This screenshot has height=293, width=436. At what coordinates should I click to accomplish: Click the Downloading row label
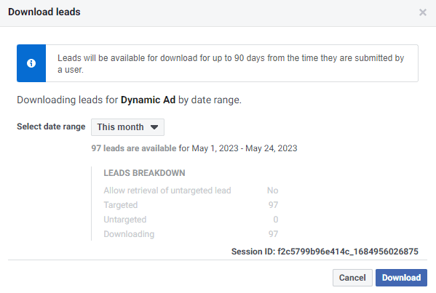click(129, 234)
